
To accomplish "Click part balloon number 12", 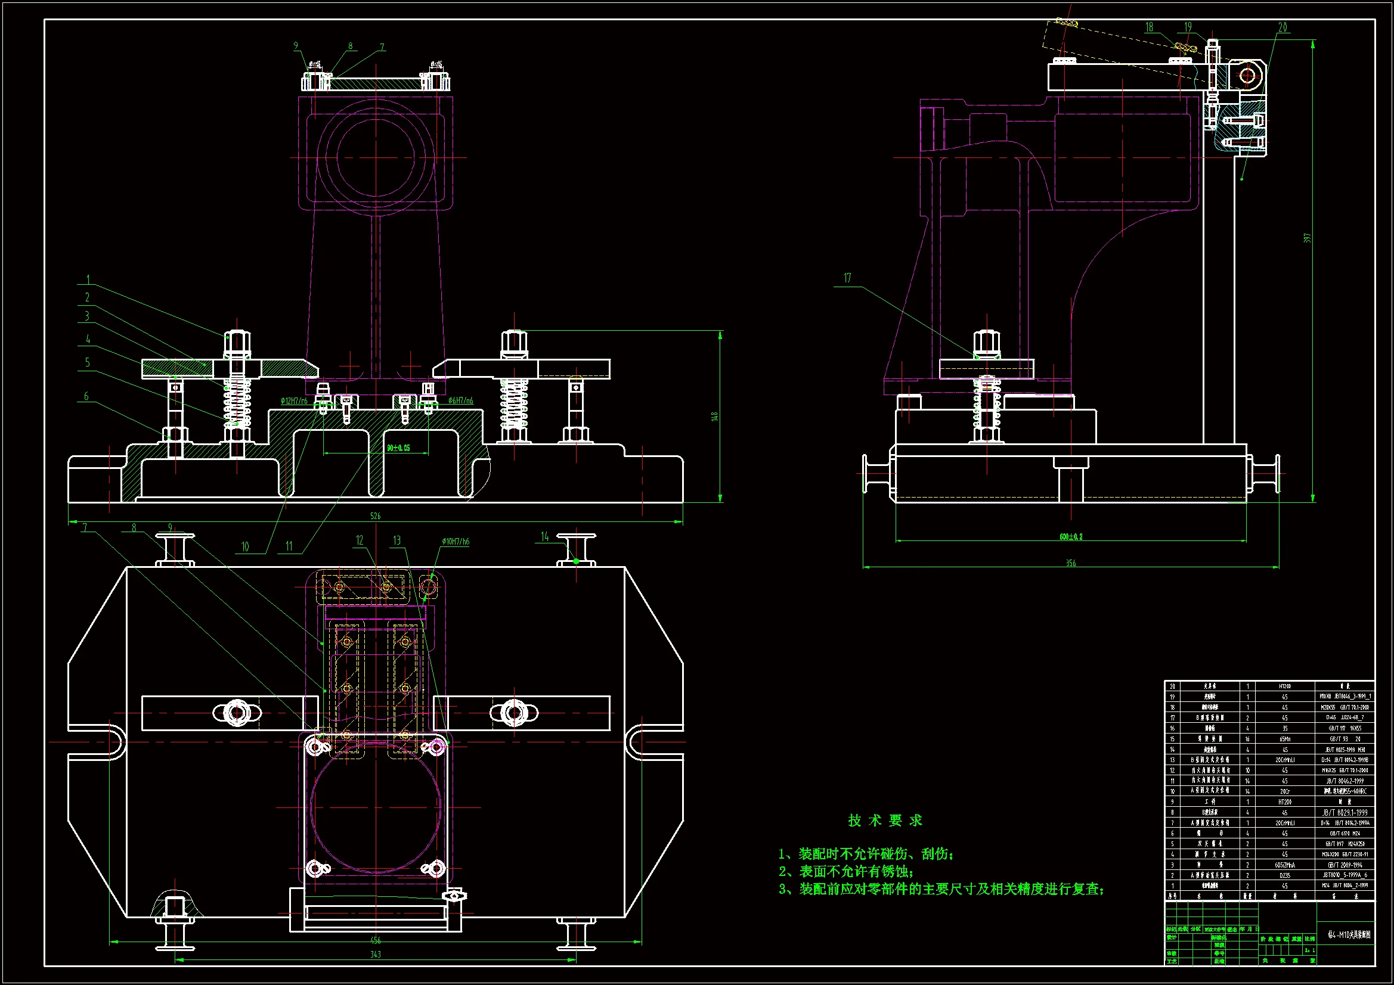I will (x=360, y=540).
